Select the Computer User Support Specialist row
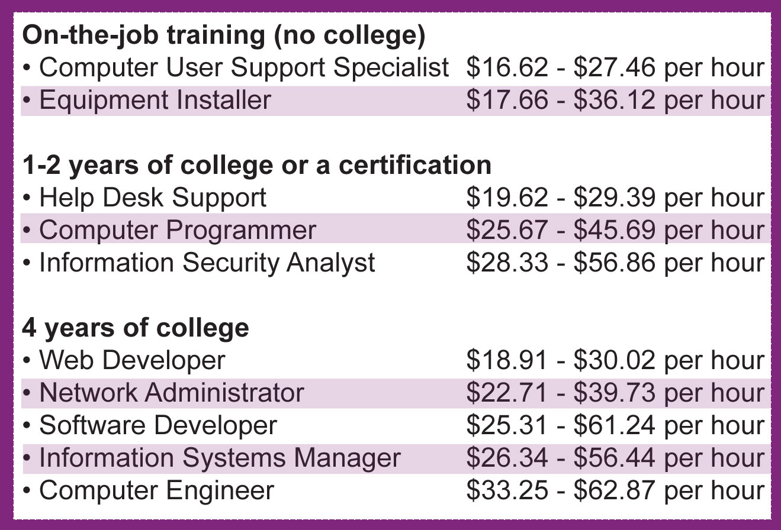 (396, 68)
